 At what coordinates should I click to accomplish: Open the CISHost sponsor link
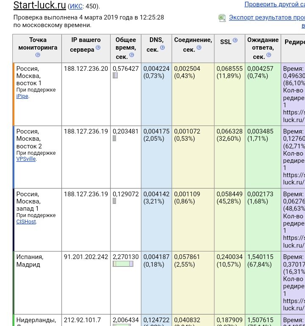[x=26, y=222]
